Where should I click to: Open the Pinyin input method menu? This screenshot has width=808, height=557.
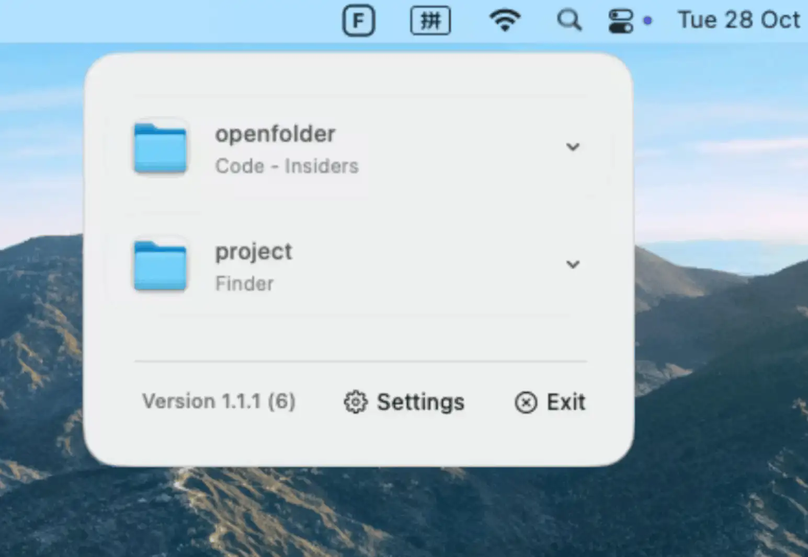click(x=430, y=21)
